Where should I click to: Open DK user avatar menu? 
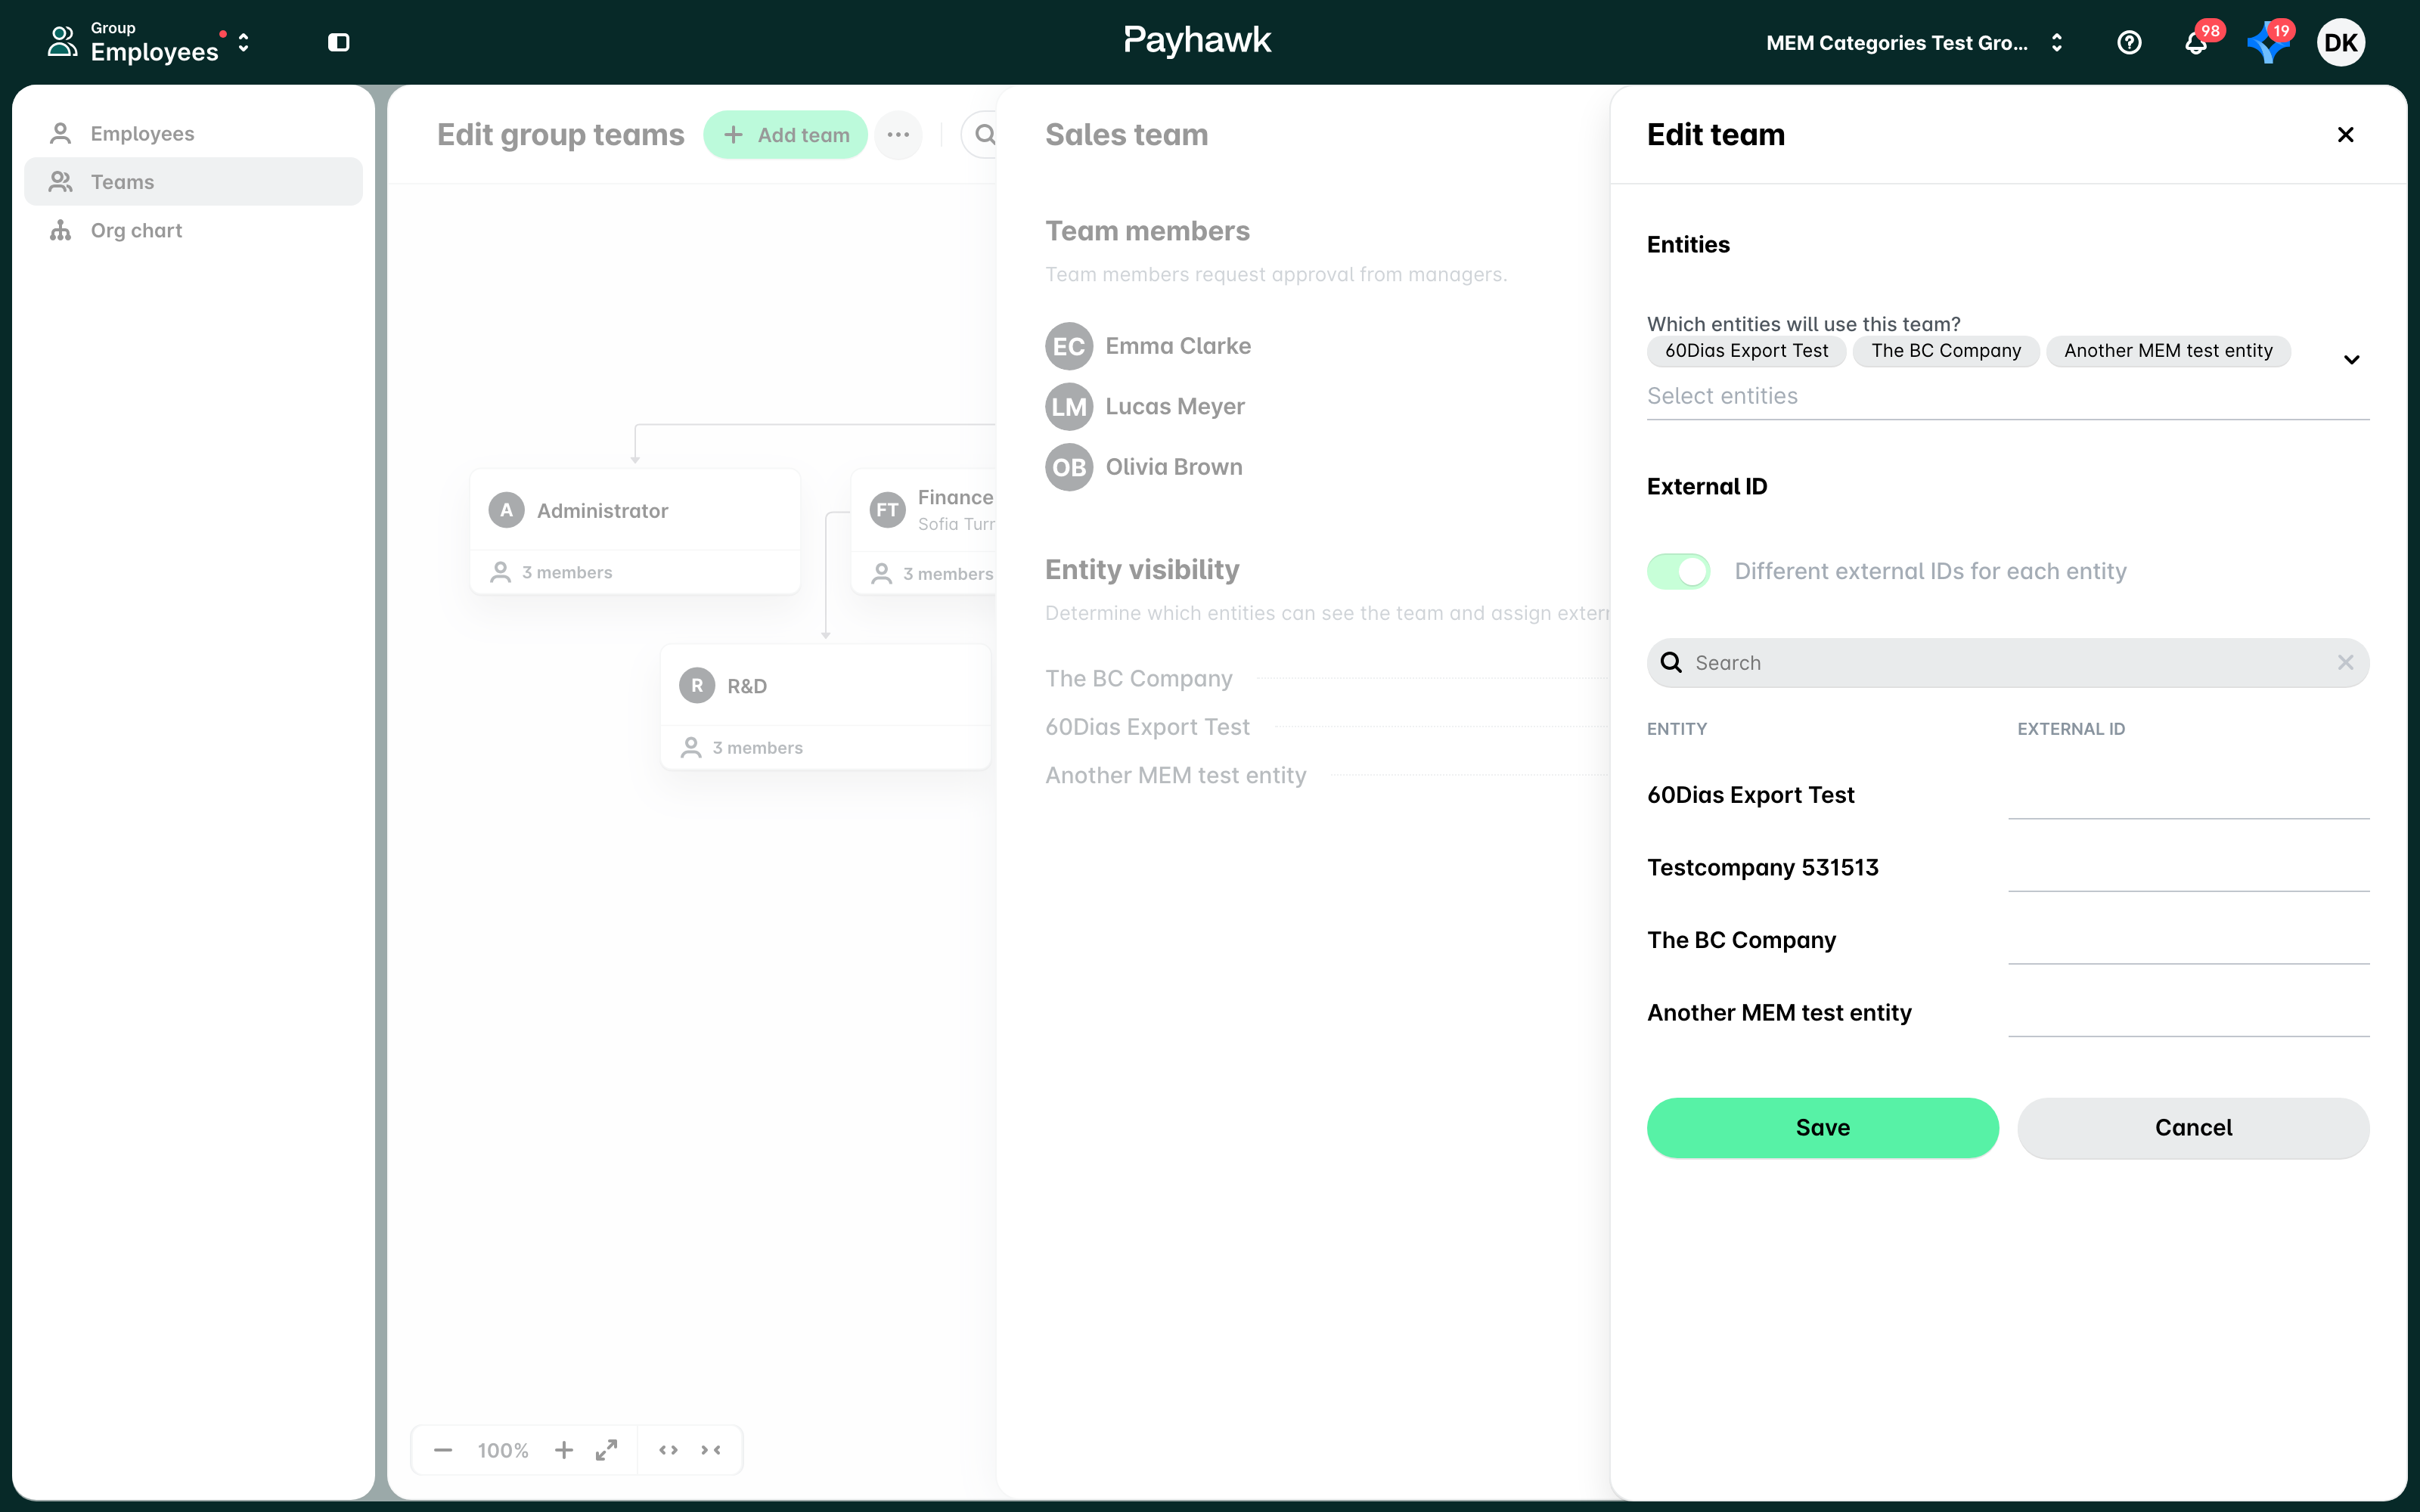coord(2340,42)
